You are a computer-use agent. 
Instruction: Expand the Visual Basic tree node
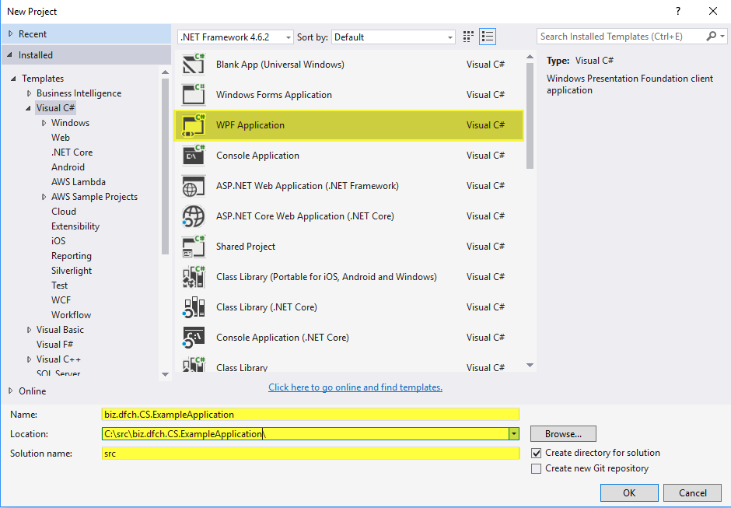[x=29, y=330]
